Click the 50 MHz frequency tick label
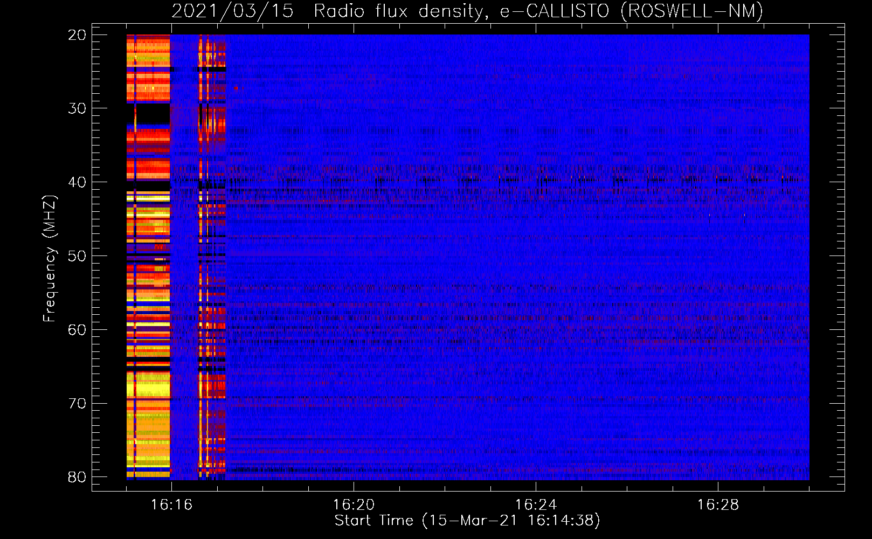The height and width of the screenshot is (539, 872). 77,256
